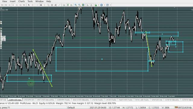Choose the diagonal trendline tool
Viewport: 193px width, 109px height.
[x=59, y=5]
